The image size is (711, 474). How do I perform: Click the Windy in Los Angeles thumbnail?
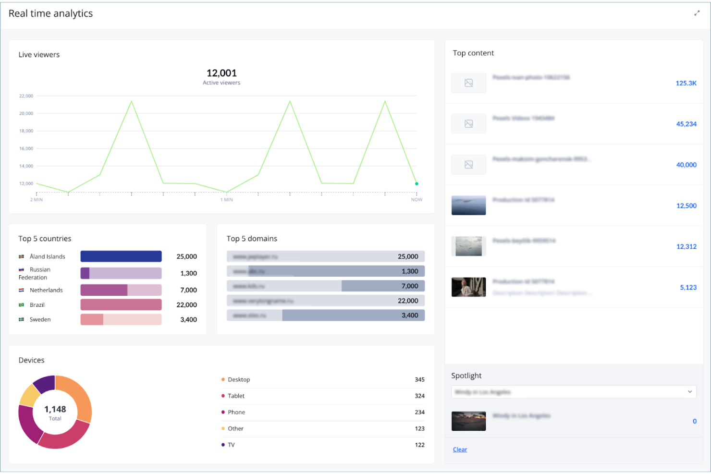[468, 421]
